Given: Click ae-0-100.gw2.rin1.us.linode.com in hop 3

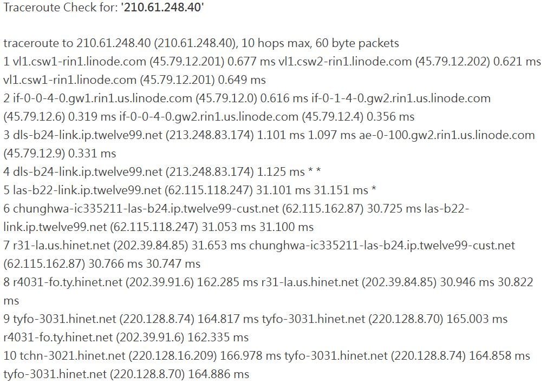Looking at the screenshot, I should tap(447, 135).
